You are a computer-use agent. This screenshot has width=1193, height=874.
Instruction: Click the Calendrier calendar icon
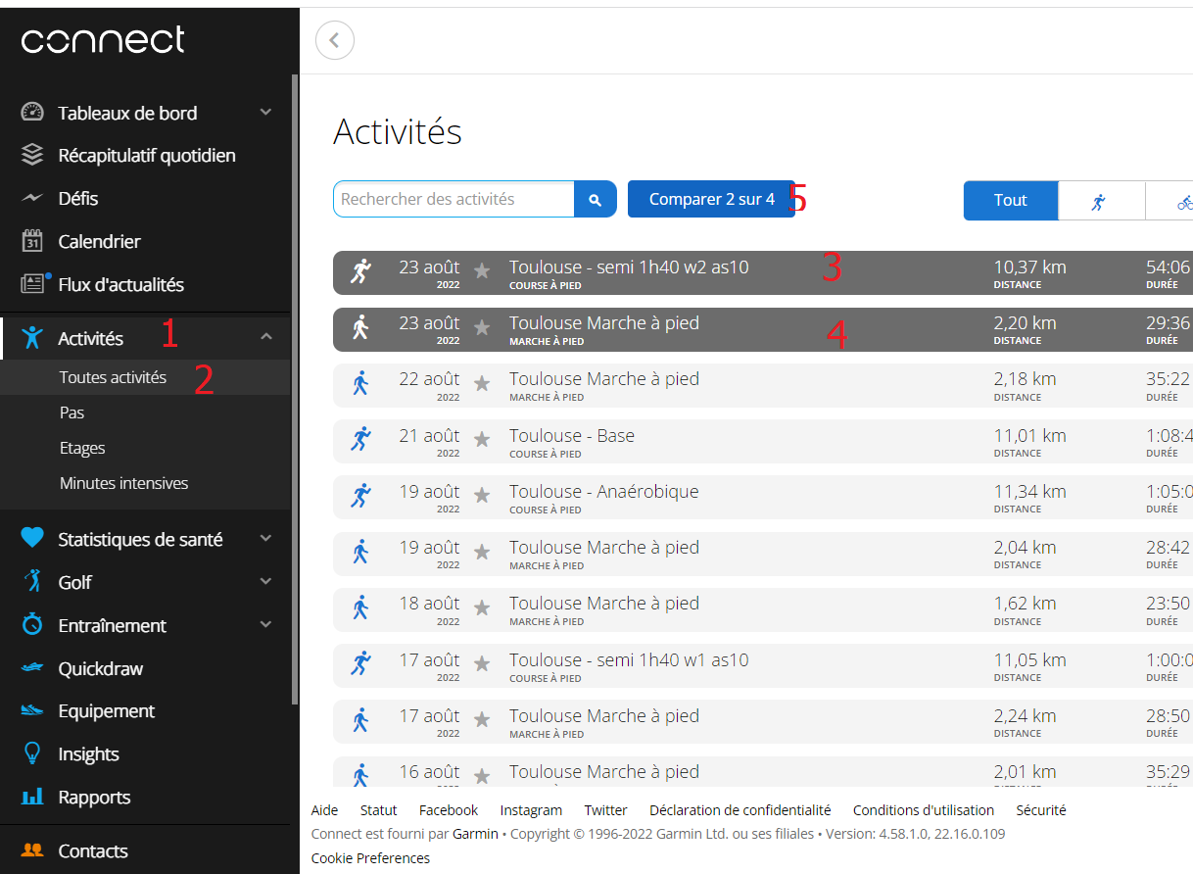tap(33, 241)
